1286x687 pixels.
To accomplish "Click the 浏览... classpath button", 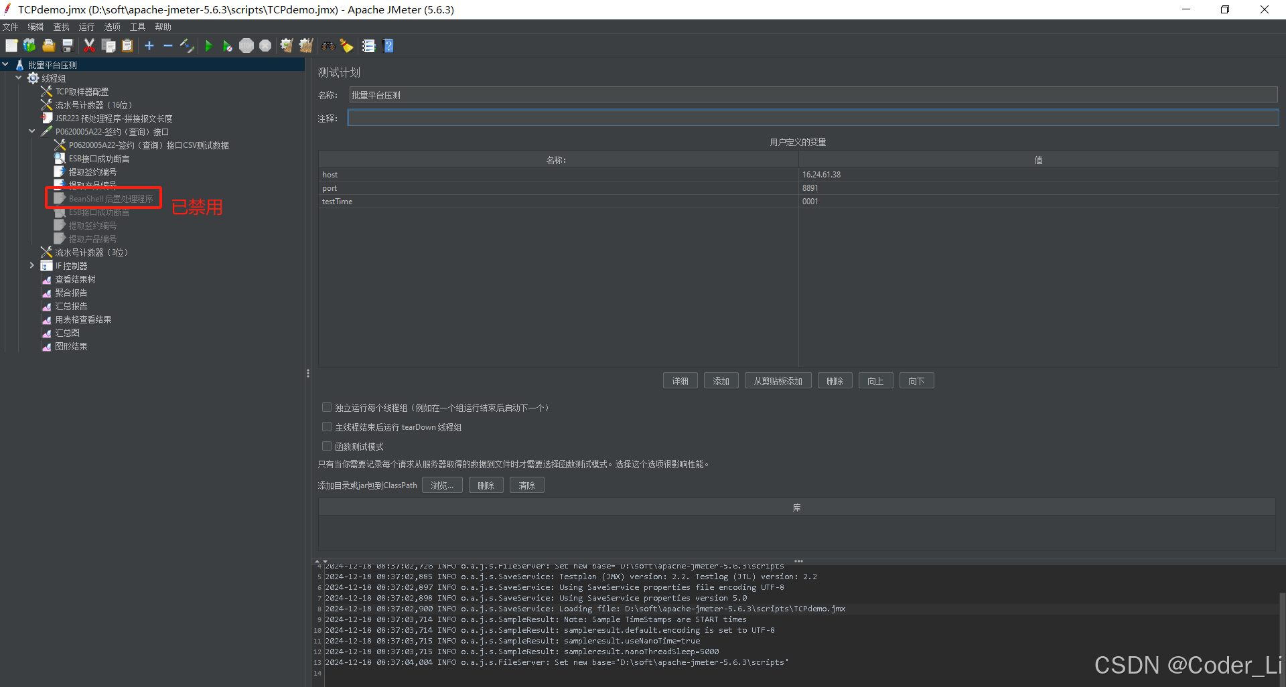I will (442, 485).
